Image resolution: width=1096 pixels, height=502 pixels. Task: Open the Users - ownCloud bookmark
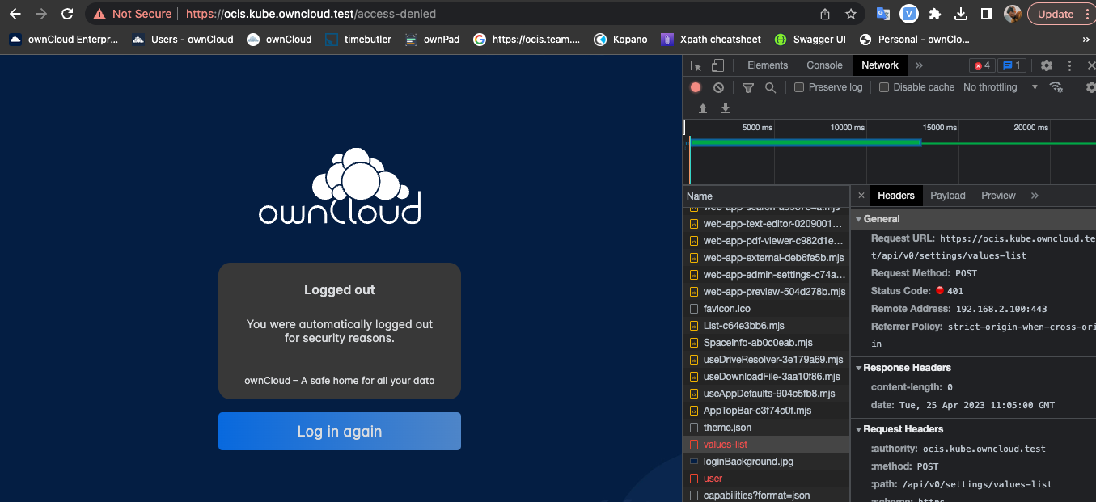183,39
